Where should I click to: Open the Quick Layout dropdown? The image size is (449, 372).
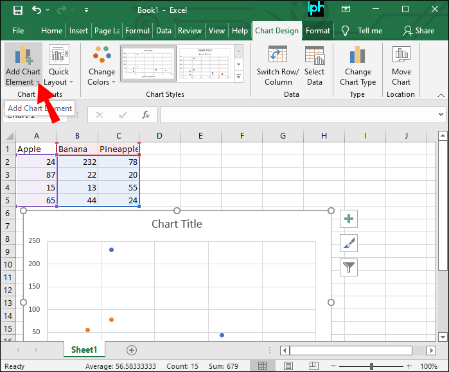[x=58, y=66]
